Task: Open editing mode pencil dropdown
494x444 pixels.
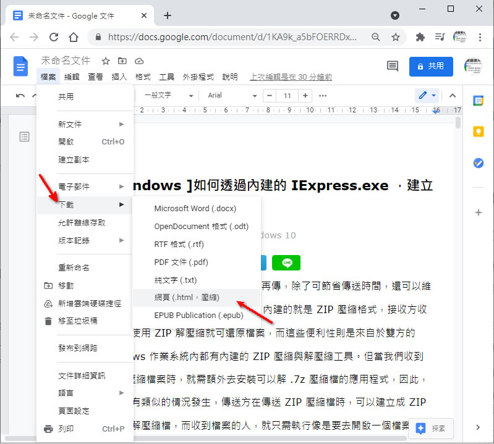Action: (x=427, y=96)
